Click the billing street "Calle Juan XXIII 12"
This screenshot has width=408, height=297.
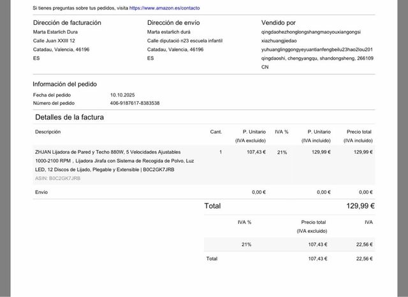(54, 41)
